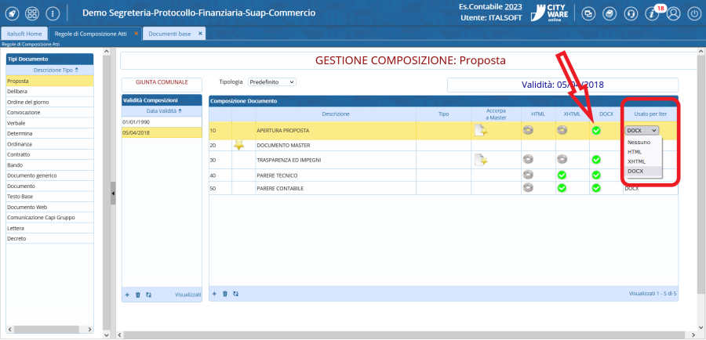
Task: Select XHTML in Usato per Iter list
Action: point(636,161)
